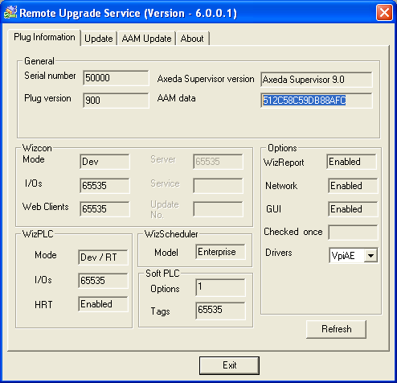
Task: Click the Serial number field
Action: tap(116, 78)
